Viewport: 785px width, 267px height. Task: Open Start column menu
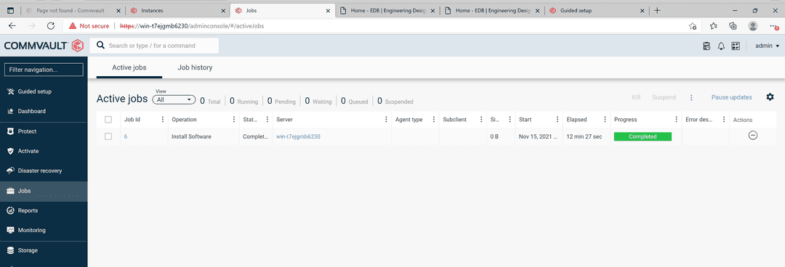557,120
